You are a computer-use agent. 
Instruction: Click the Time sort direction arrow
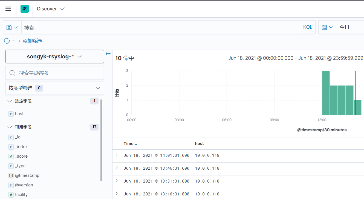coord(136,144)
